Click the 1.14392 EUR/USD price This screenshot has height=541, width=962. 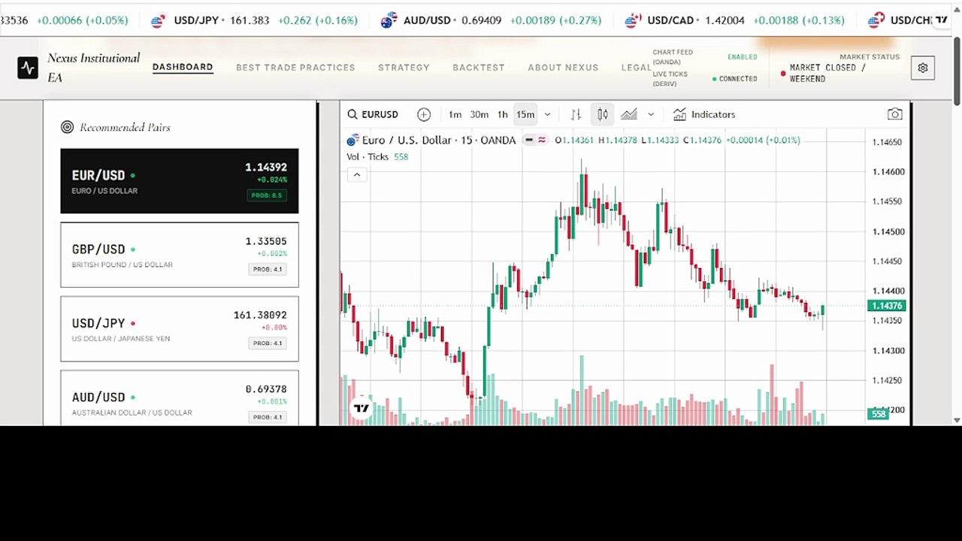tap(266, 167)
